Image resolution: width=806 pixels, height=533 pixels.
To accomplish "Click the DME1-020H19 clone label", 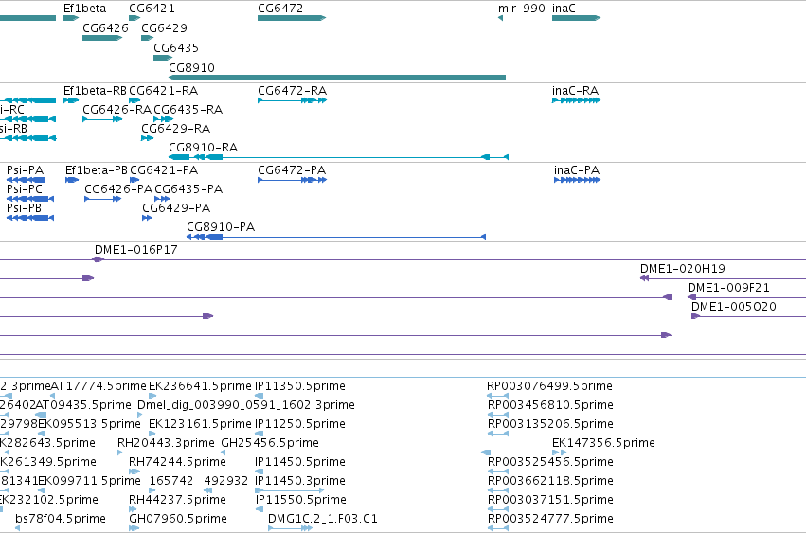I will [683, 269].
